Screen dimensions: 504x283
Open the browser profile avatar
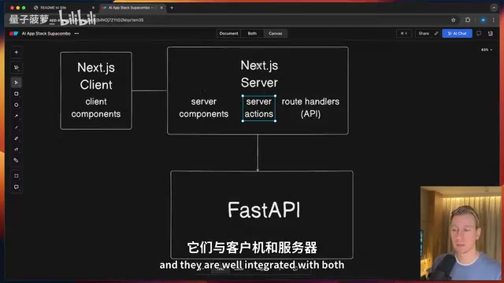tap(483, 20)
